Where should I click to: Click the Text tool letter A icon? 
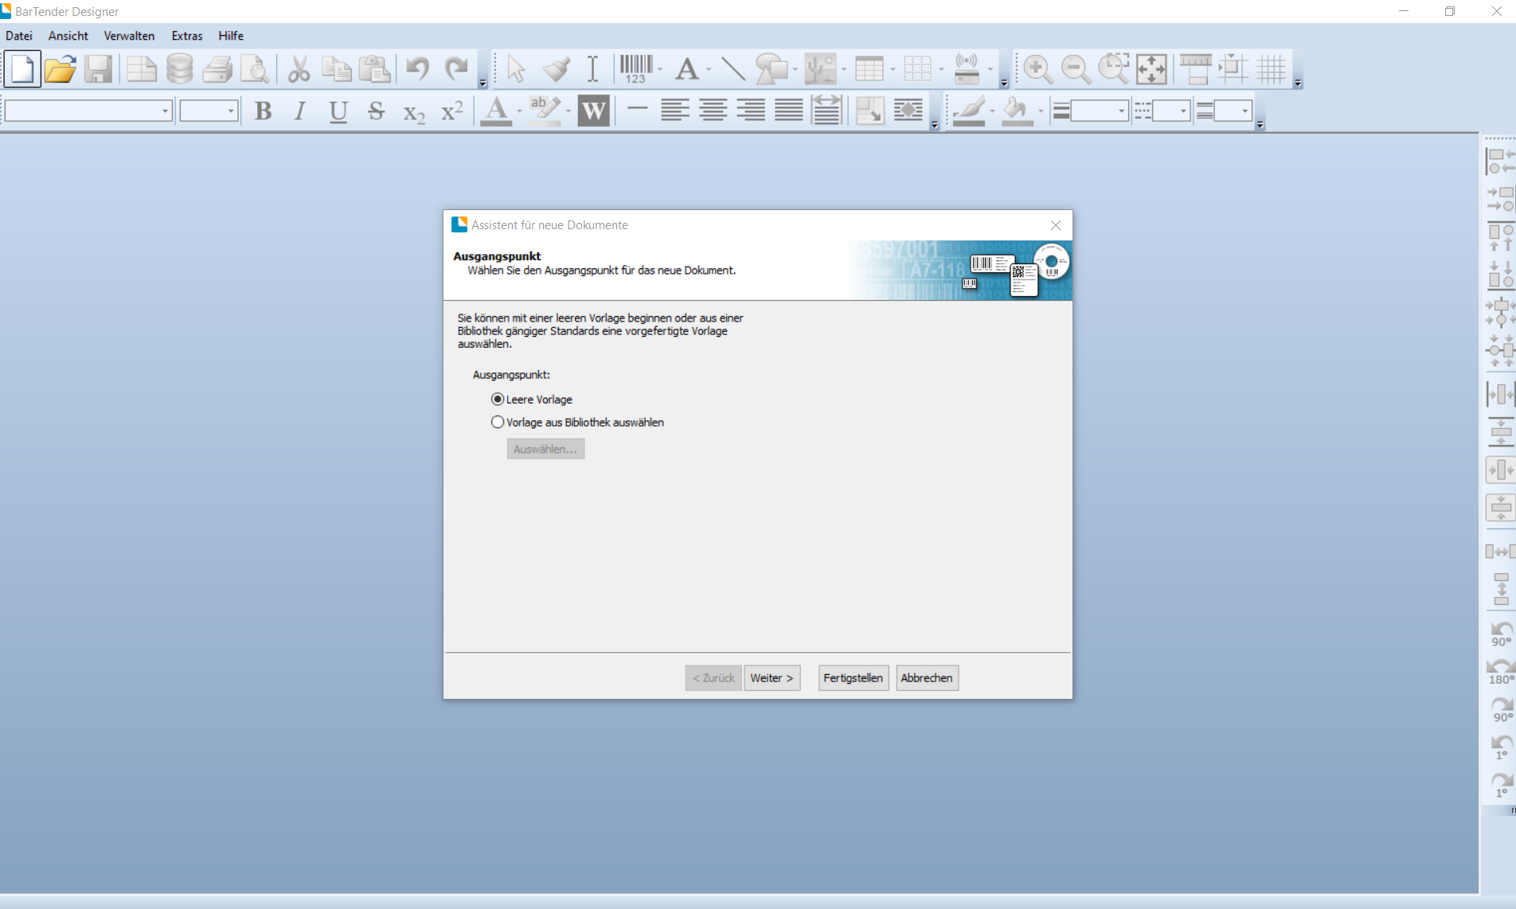point(686,69)
